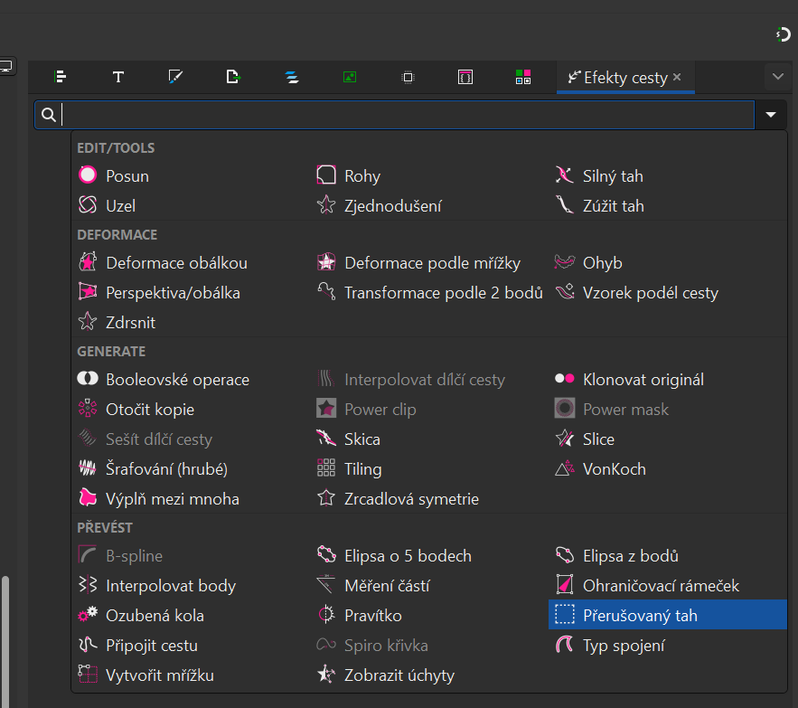Screen dimensions: 798x708
Task: Choose the Zrcadlová symetrie effect
Action: pyautogui.click(x=411, y=499)
